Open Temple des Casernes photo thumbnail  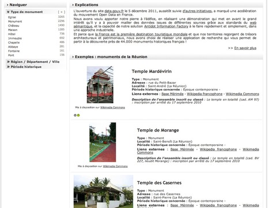click(x=103, y=191)
